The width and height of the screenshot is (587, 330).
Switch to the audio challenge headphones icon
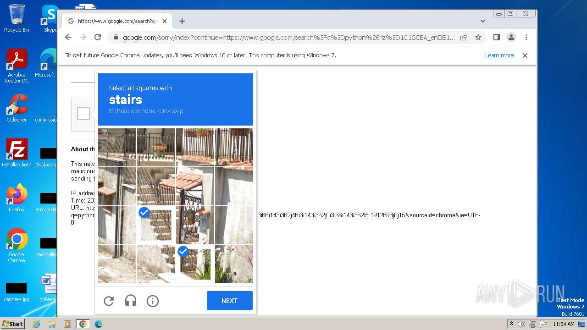point(131,301)
